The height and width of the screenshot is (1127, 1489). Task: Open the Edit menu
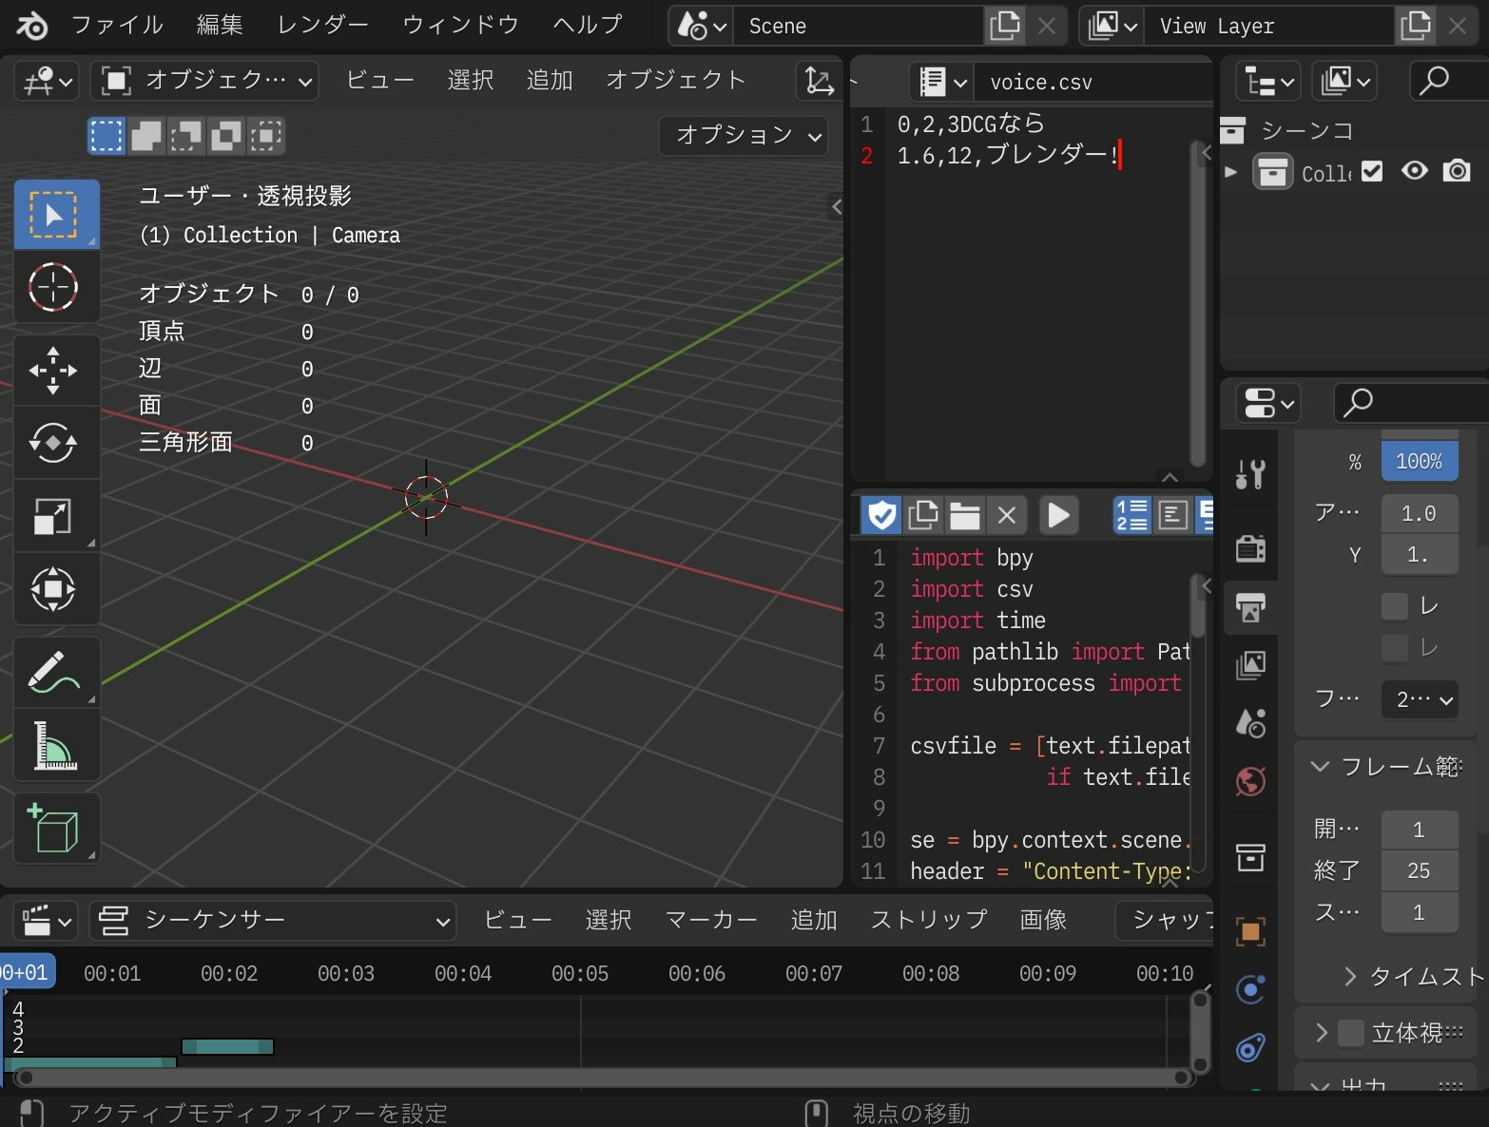tap(220, 25)
